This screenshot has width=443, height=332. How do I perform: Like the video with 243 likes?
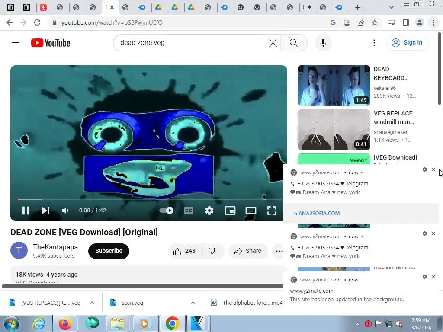184,251
